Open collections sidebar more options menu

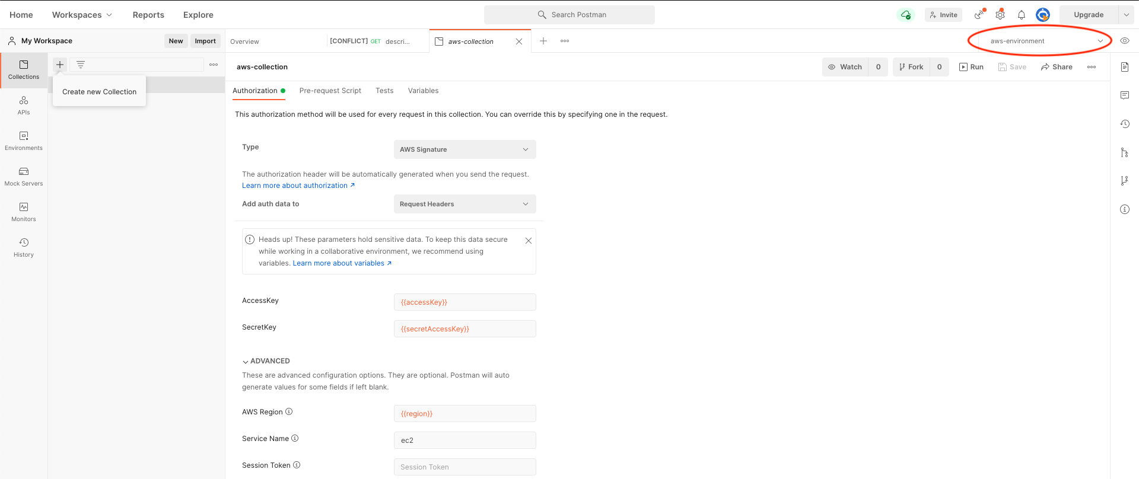tap(214, 65)
